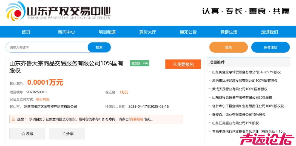Click transferor 淄博市张店区国有资产运营有限公司
The image size is (296, 146).
point(51,106)
